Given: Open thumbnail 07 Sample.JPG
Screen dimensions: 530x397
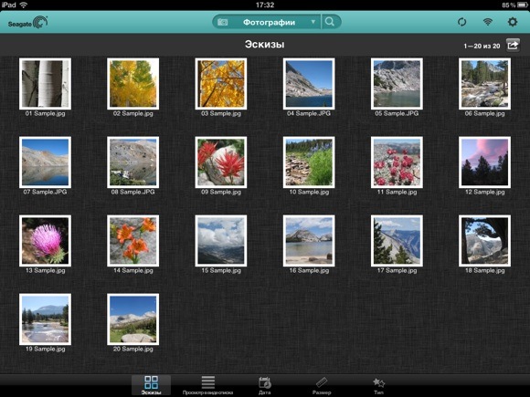Looking at the screenshot, I should (x=46, y=162).
